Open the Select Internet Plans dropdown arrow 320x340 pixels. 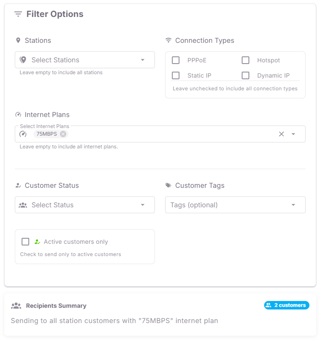293,134
